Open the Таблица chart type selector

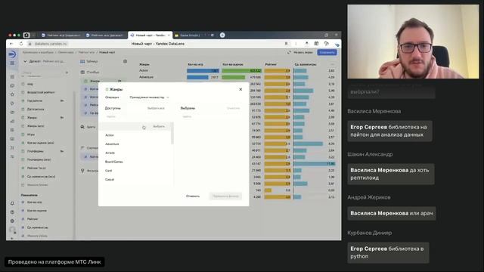tap(89, 61)
